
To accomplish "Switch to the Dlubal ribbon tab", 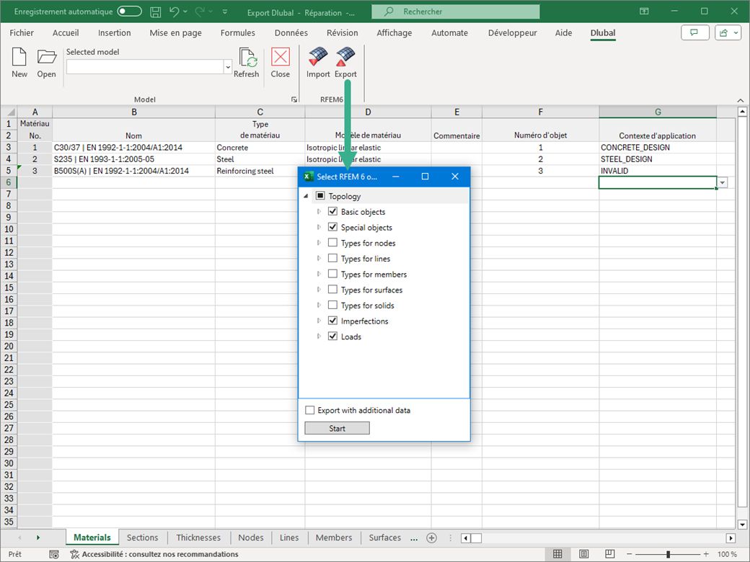I will pos(602,33).
